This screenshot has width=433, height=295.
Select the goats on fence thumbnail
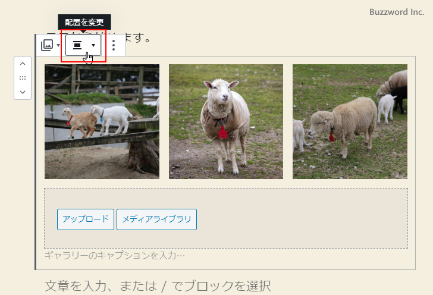(x=102, y=121)
